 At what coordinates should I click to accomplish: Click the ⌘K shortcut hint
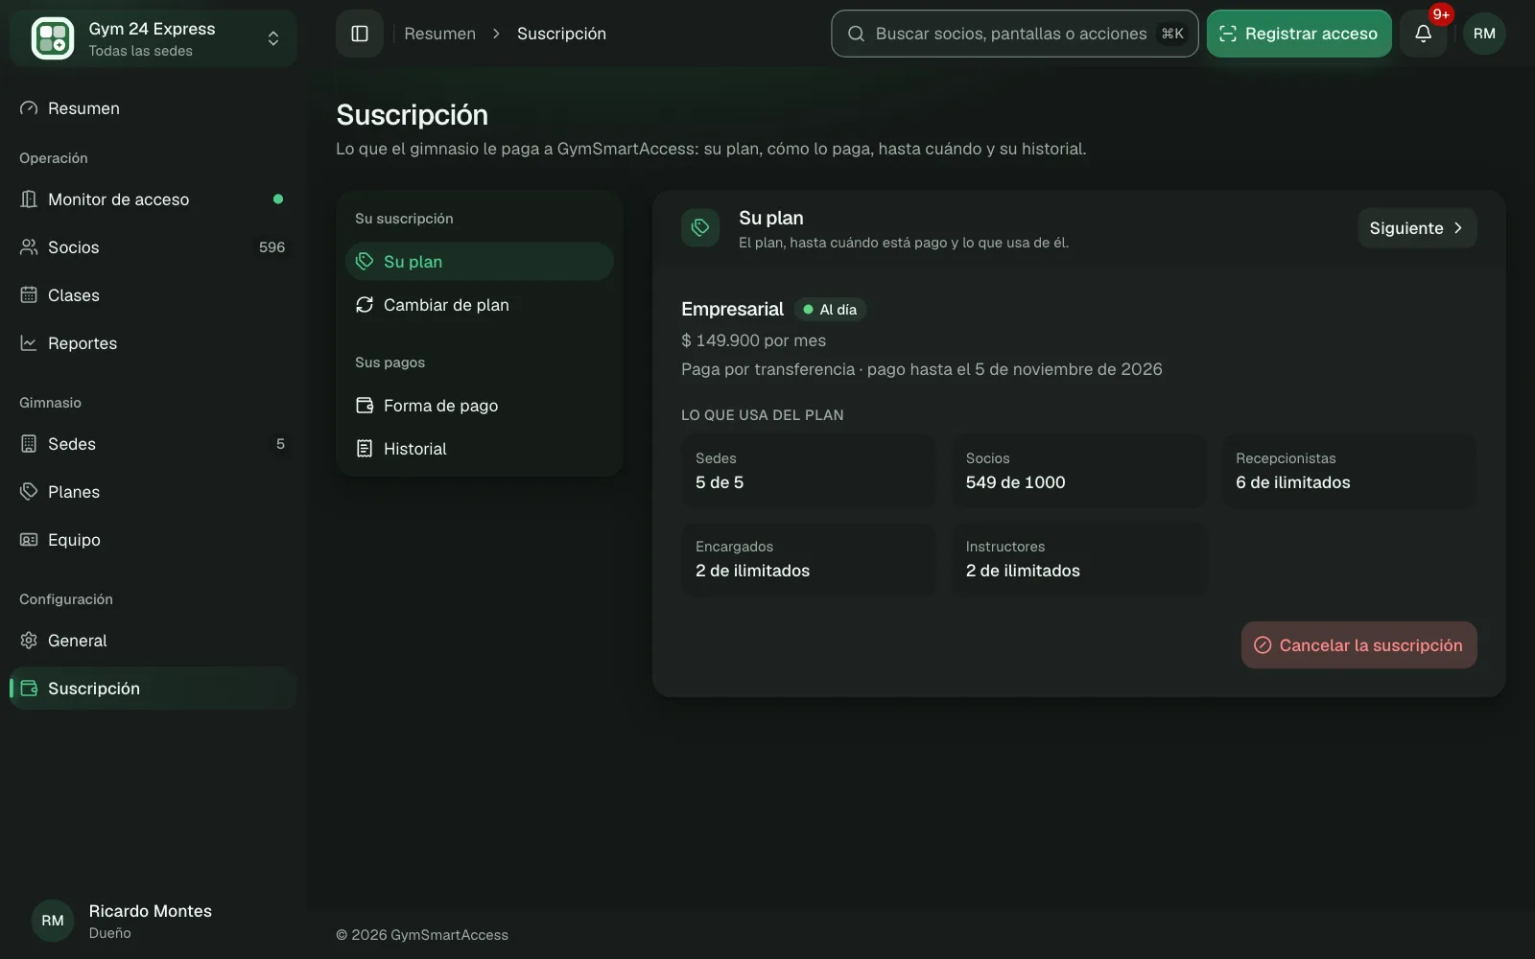pos(1172,34)
